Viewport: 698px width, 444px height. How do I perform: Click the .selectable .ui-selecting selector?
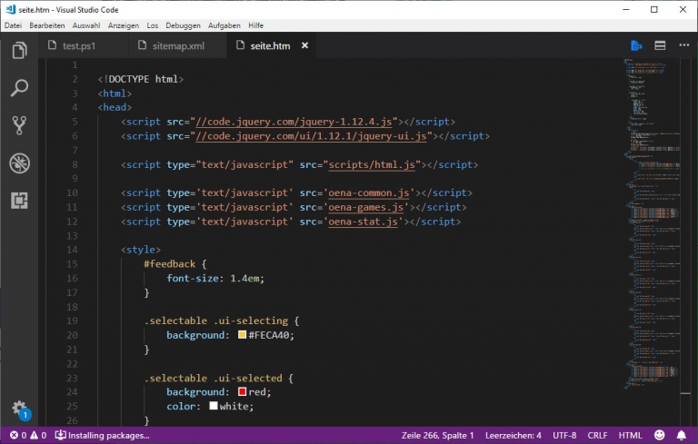pyautogui.click(x=216, y=321)
